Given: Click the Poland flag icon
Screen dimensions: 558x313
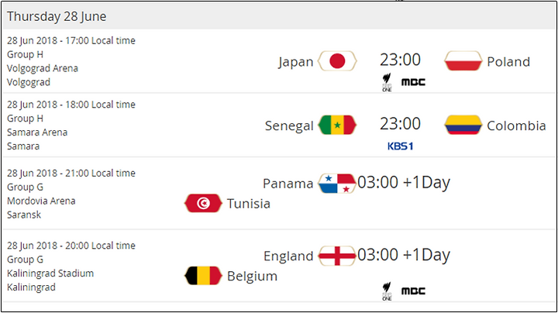Looking at the screenshot, I should pos(463,61).
